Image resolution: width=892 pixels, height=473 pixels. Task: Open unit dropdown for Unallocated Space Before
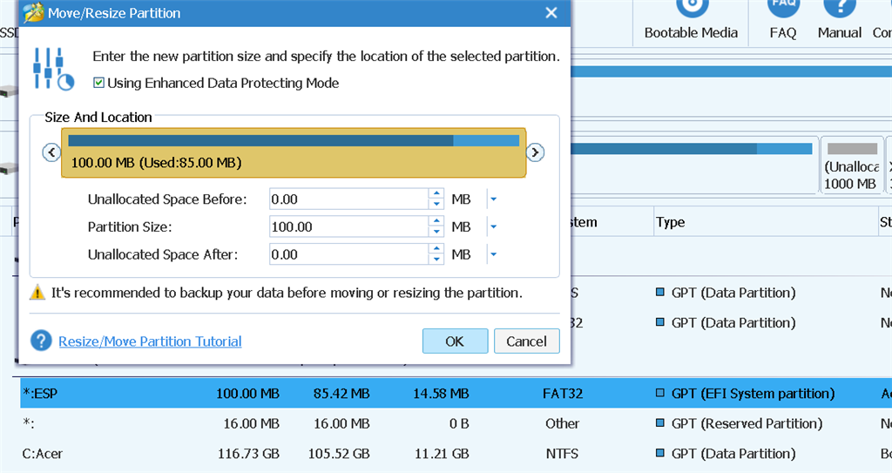point(493,199)
